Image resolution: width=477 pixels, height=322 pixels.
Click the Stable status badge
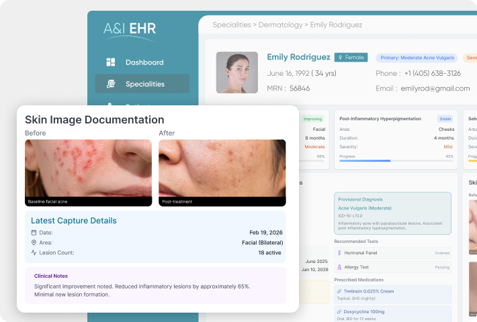(x=445, y=119)
